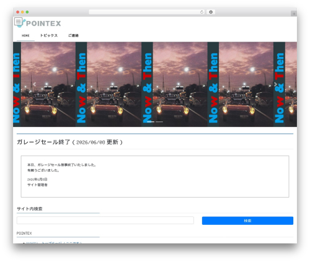Open the hamburger menu icon

tap(18, 21)
